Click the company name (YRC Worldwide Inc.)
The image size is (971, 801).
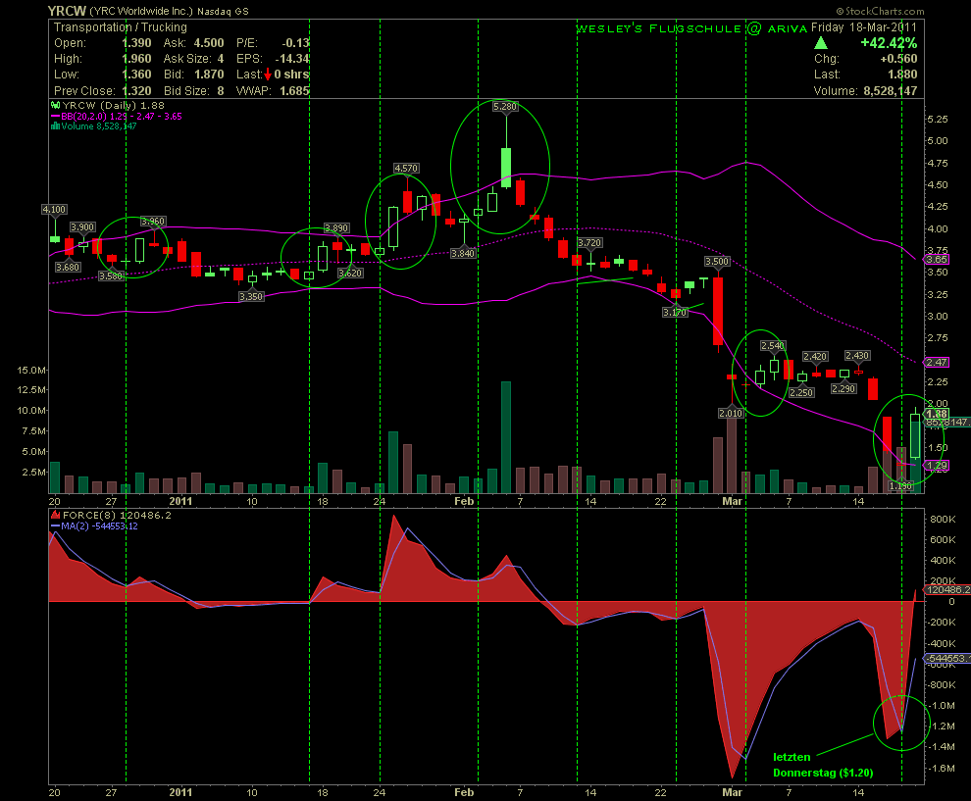tap(141, 11)
